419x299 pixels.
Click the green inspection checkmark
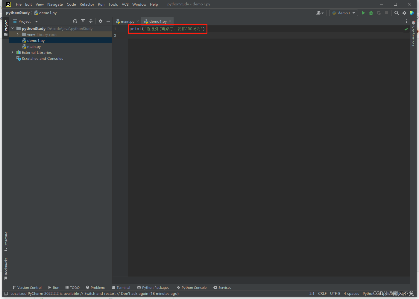click(406, 29)
